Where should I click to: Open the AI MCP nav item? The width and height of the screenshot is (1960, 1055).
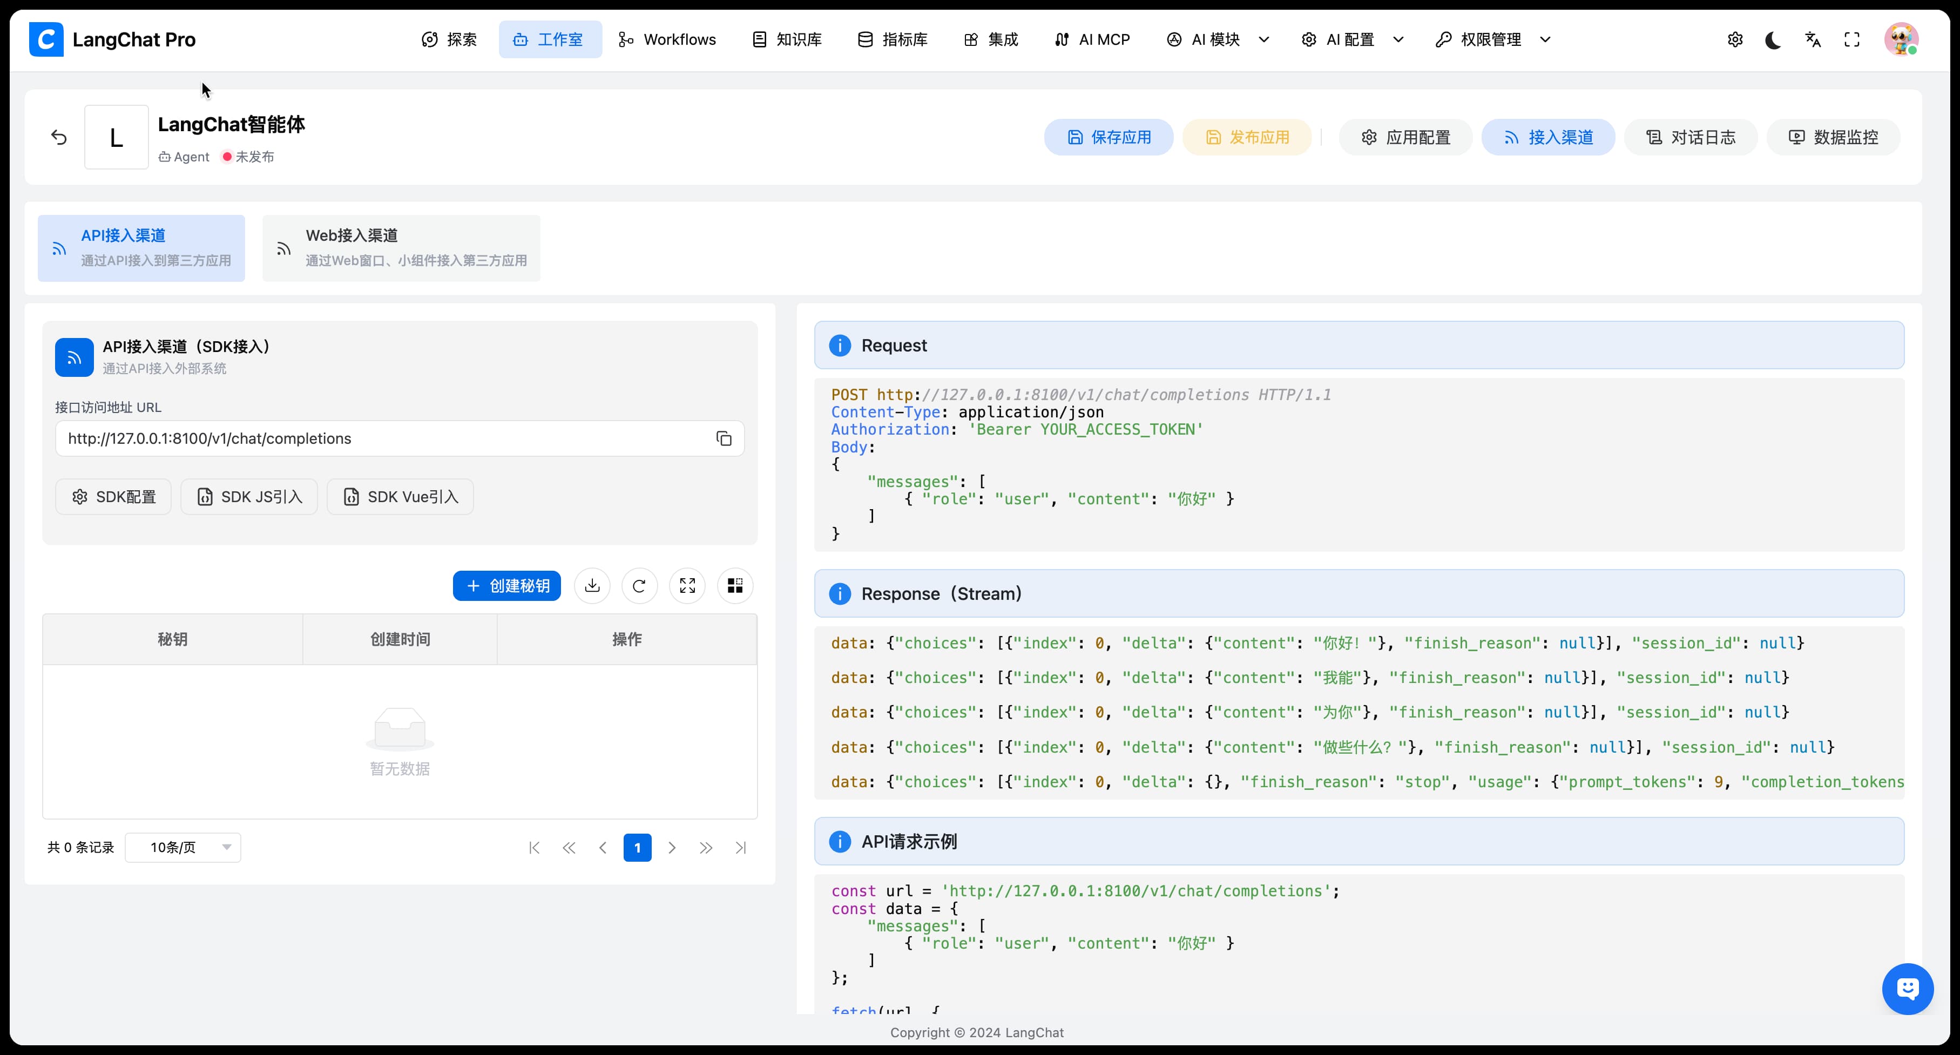coord(1092,39)
